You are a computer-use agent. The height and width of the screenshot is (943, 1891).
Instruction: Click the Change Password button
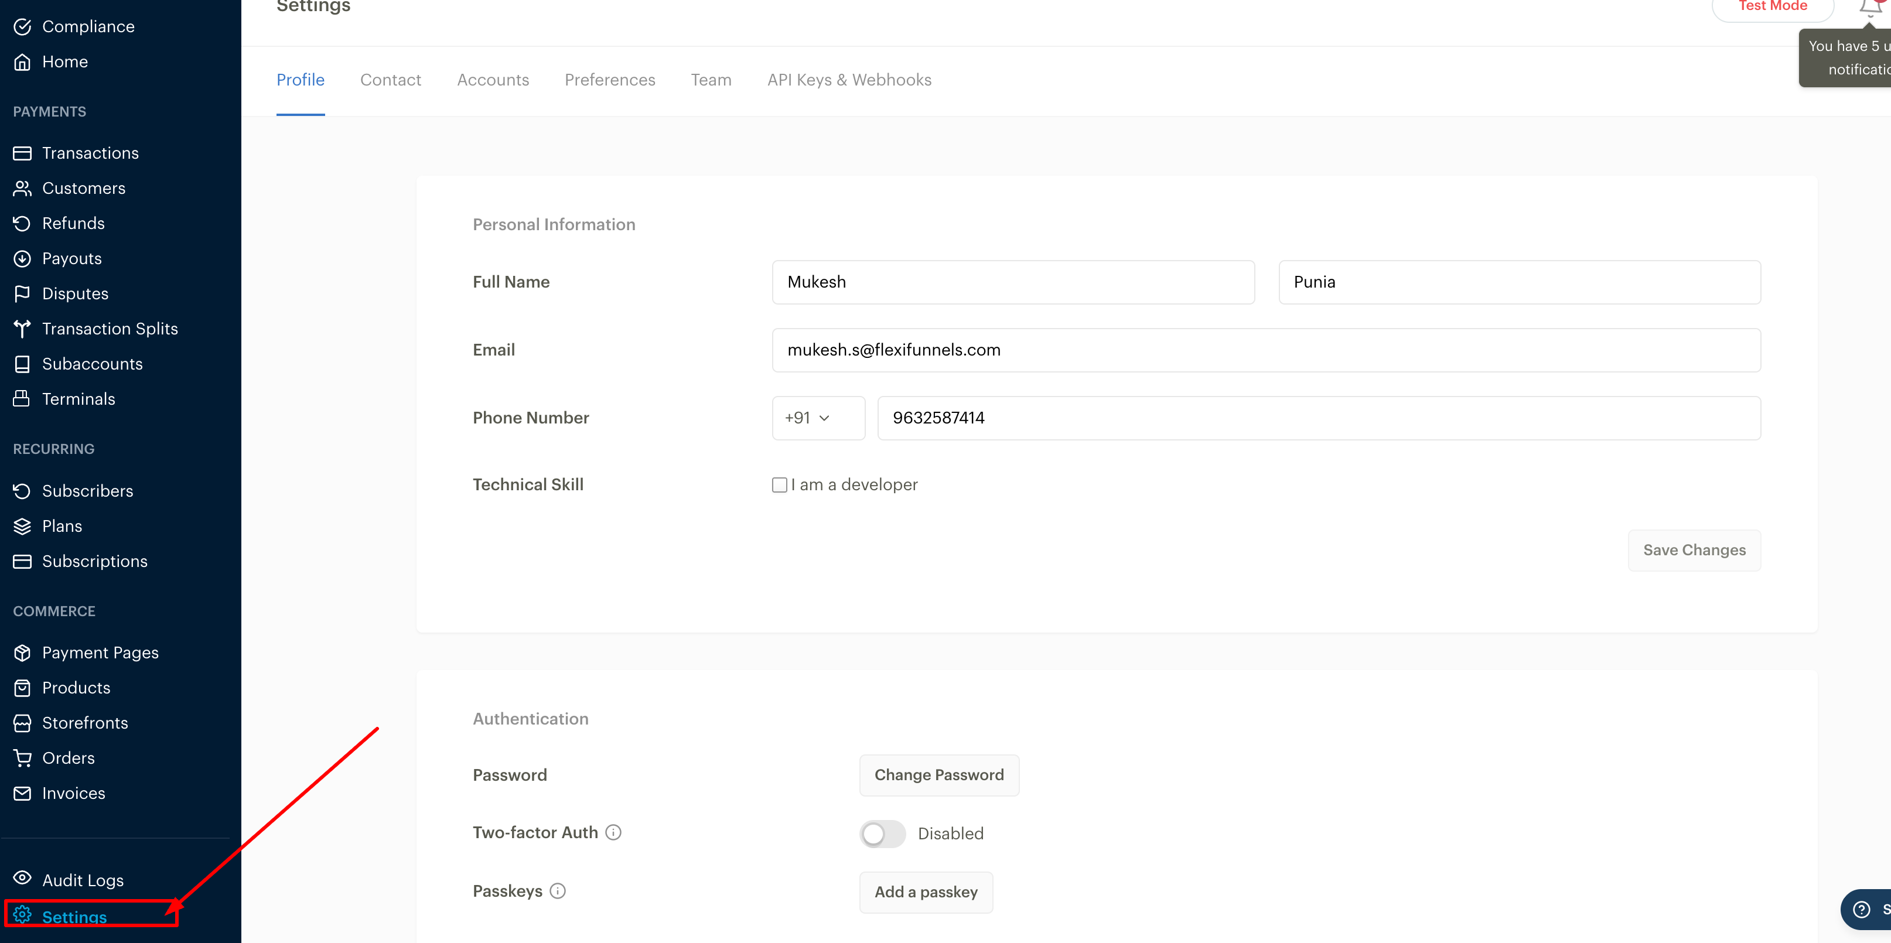click(938, 775)
